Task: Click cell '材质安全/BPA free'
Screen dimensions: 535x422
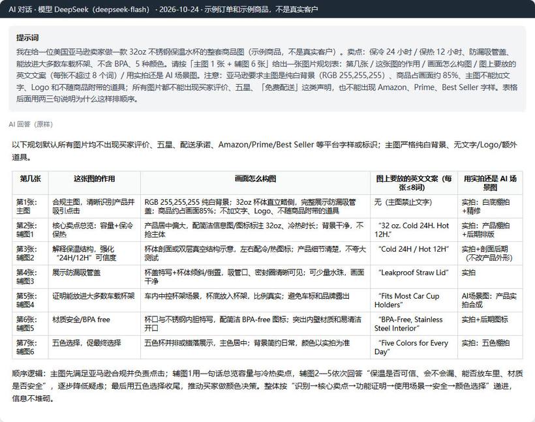Action: click(94, 324)
